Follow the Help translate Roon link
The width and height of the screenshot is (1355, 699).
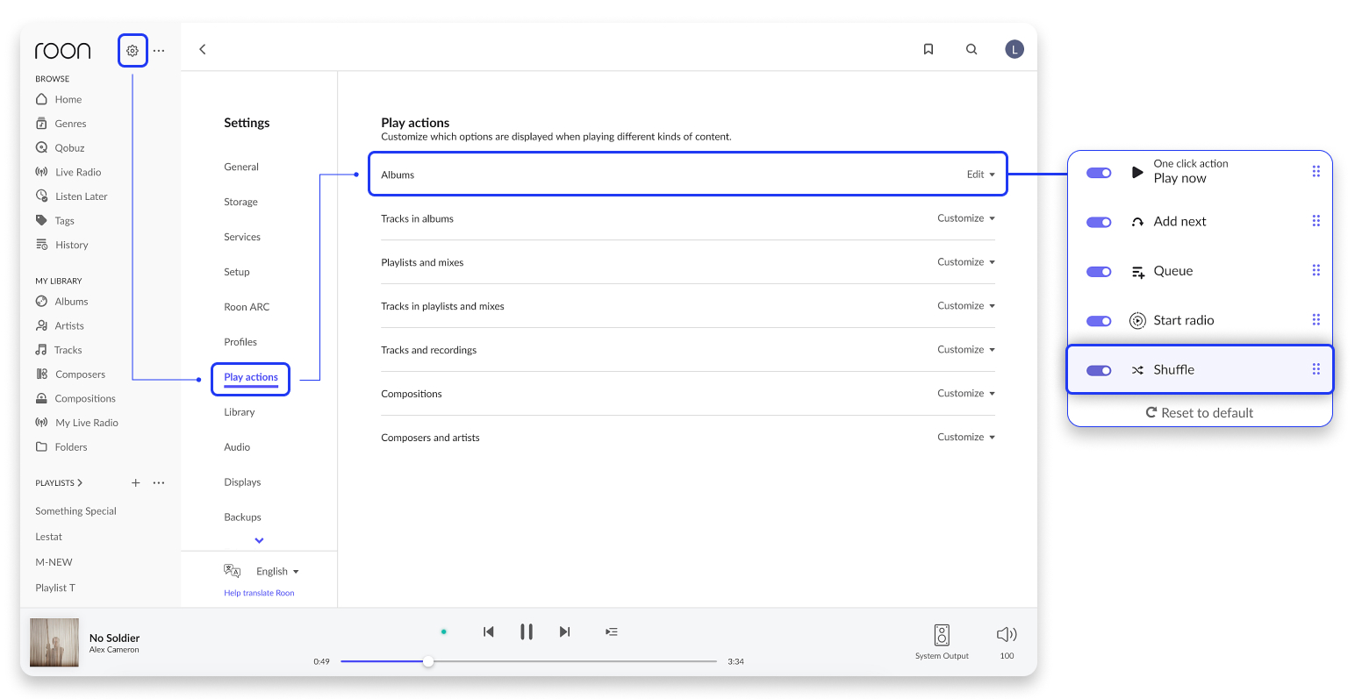(259, 594)
